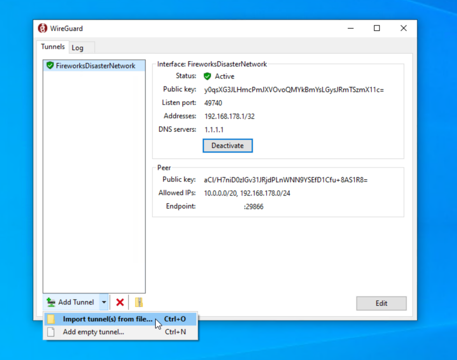Click the endpoint port :29866
Screen dimensions: 457x360
[253, 206]
